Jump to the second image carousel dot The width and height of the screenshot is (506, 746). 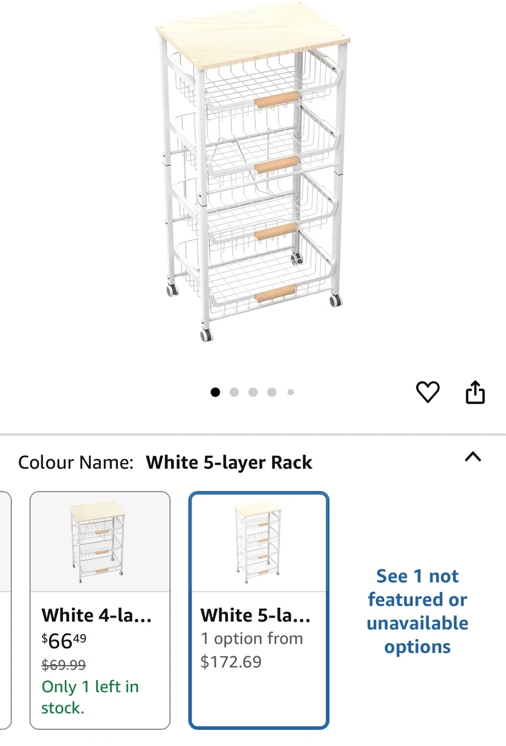[234, 392]
